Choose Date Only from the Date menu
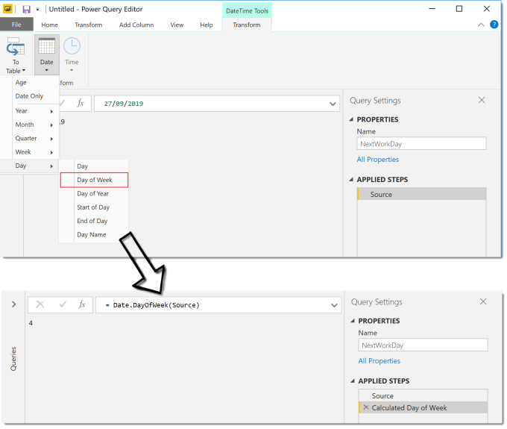This screenshot has width=507, height=429. point(29,96)
